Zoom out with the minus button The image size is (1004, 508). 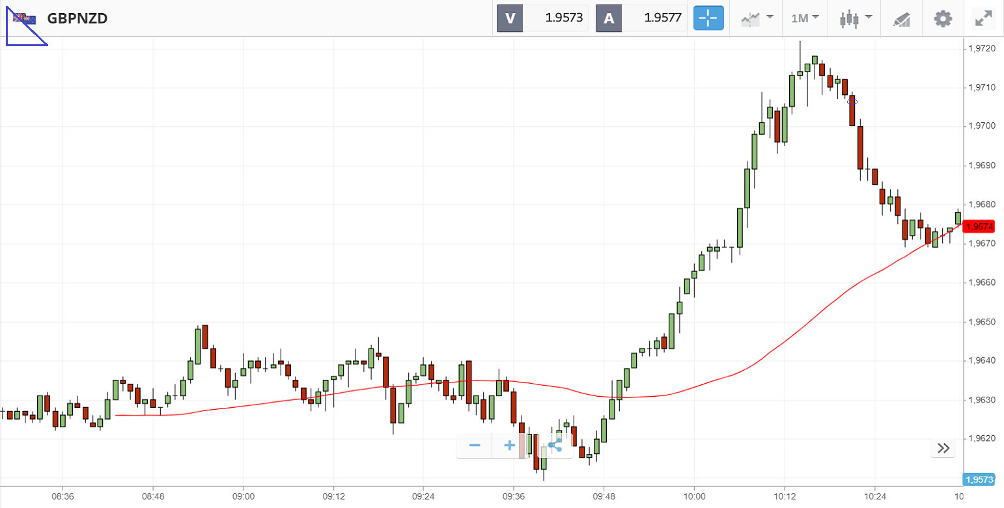coord(475,446)
